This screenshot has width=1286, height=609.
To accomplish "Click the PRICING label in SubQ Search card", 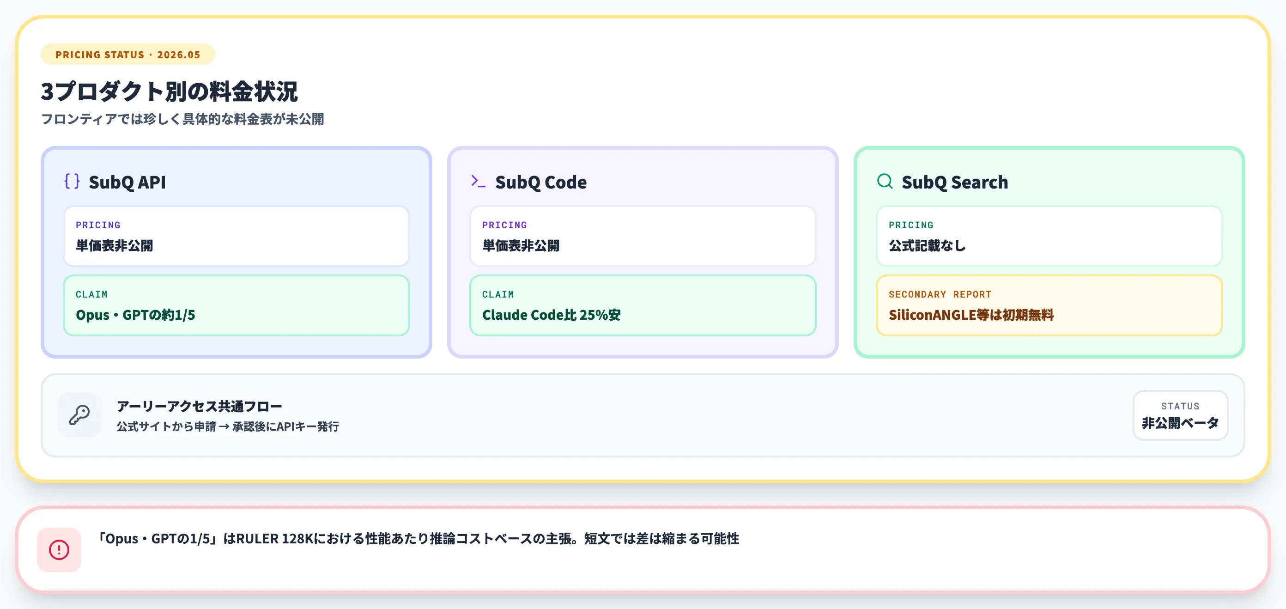I will coord(911,225).
